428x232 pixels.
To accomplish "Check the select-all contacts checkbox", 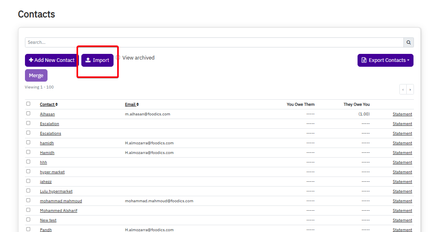I will (x=28, y=104).
